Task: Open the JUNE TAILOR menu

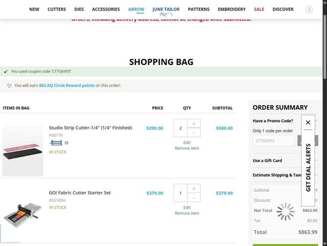Action: click(166, 11)
